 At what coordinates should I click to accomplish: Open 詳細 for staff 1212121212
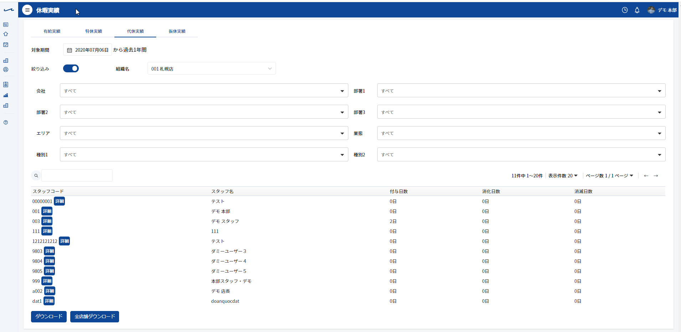65,241
